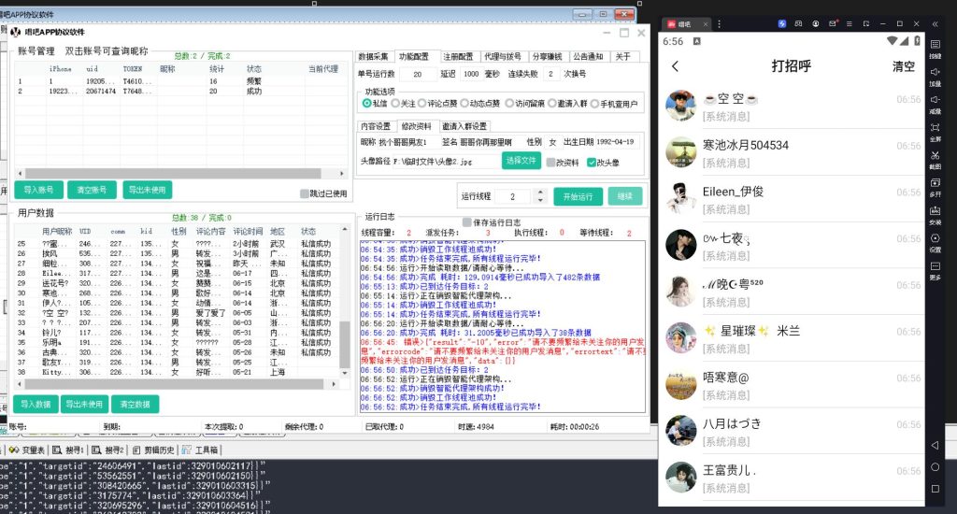Collapse the emulator sidebar with double-chevron icon
The image size is (957, 514).
coord(935,23)
